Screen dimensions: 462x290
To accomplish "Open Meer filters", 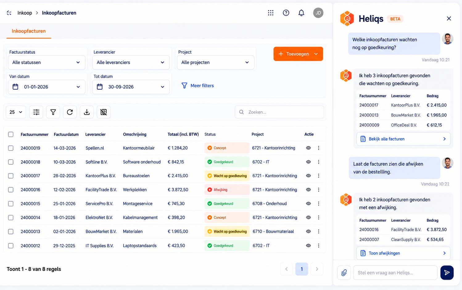I will [x=198, y=86].
